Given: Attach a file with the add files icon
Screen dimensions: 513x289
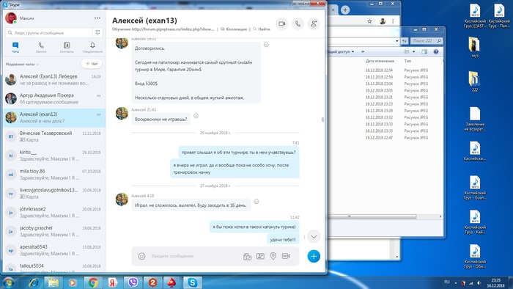Looking at the screenshot, I should [x=248, y=256].
